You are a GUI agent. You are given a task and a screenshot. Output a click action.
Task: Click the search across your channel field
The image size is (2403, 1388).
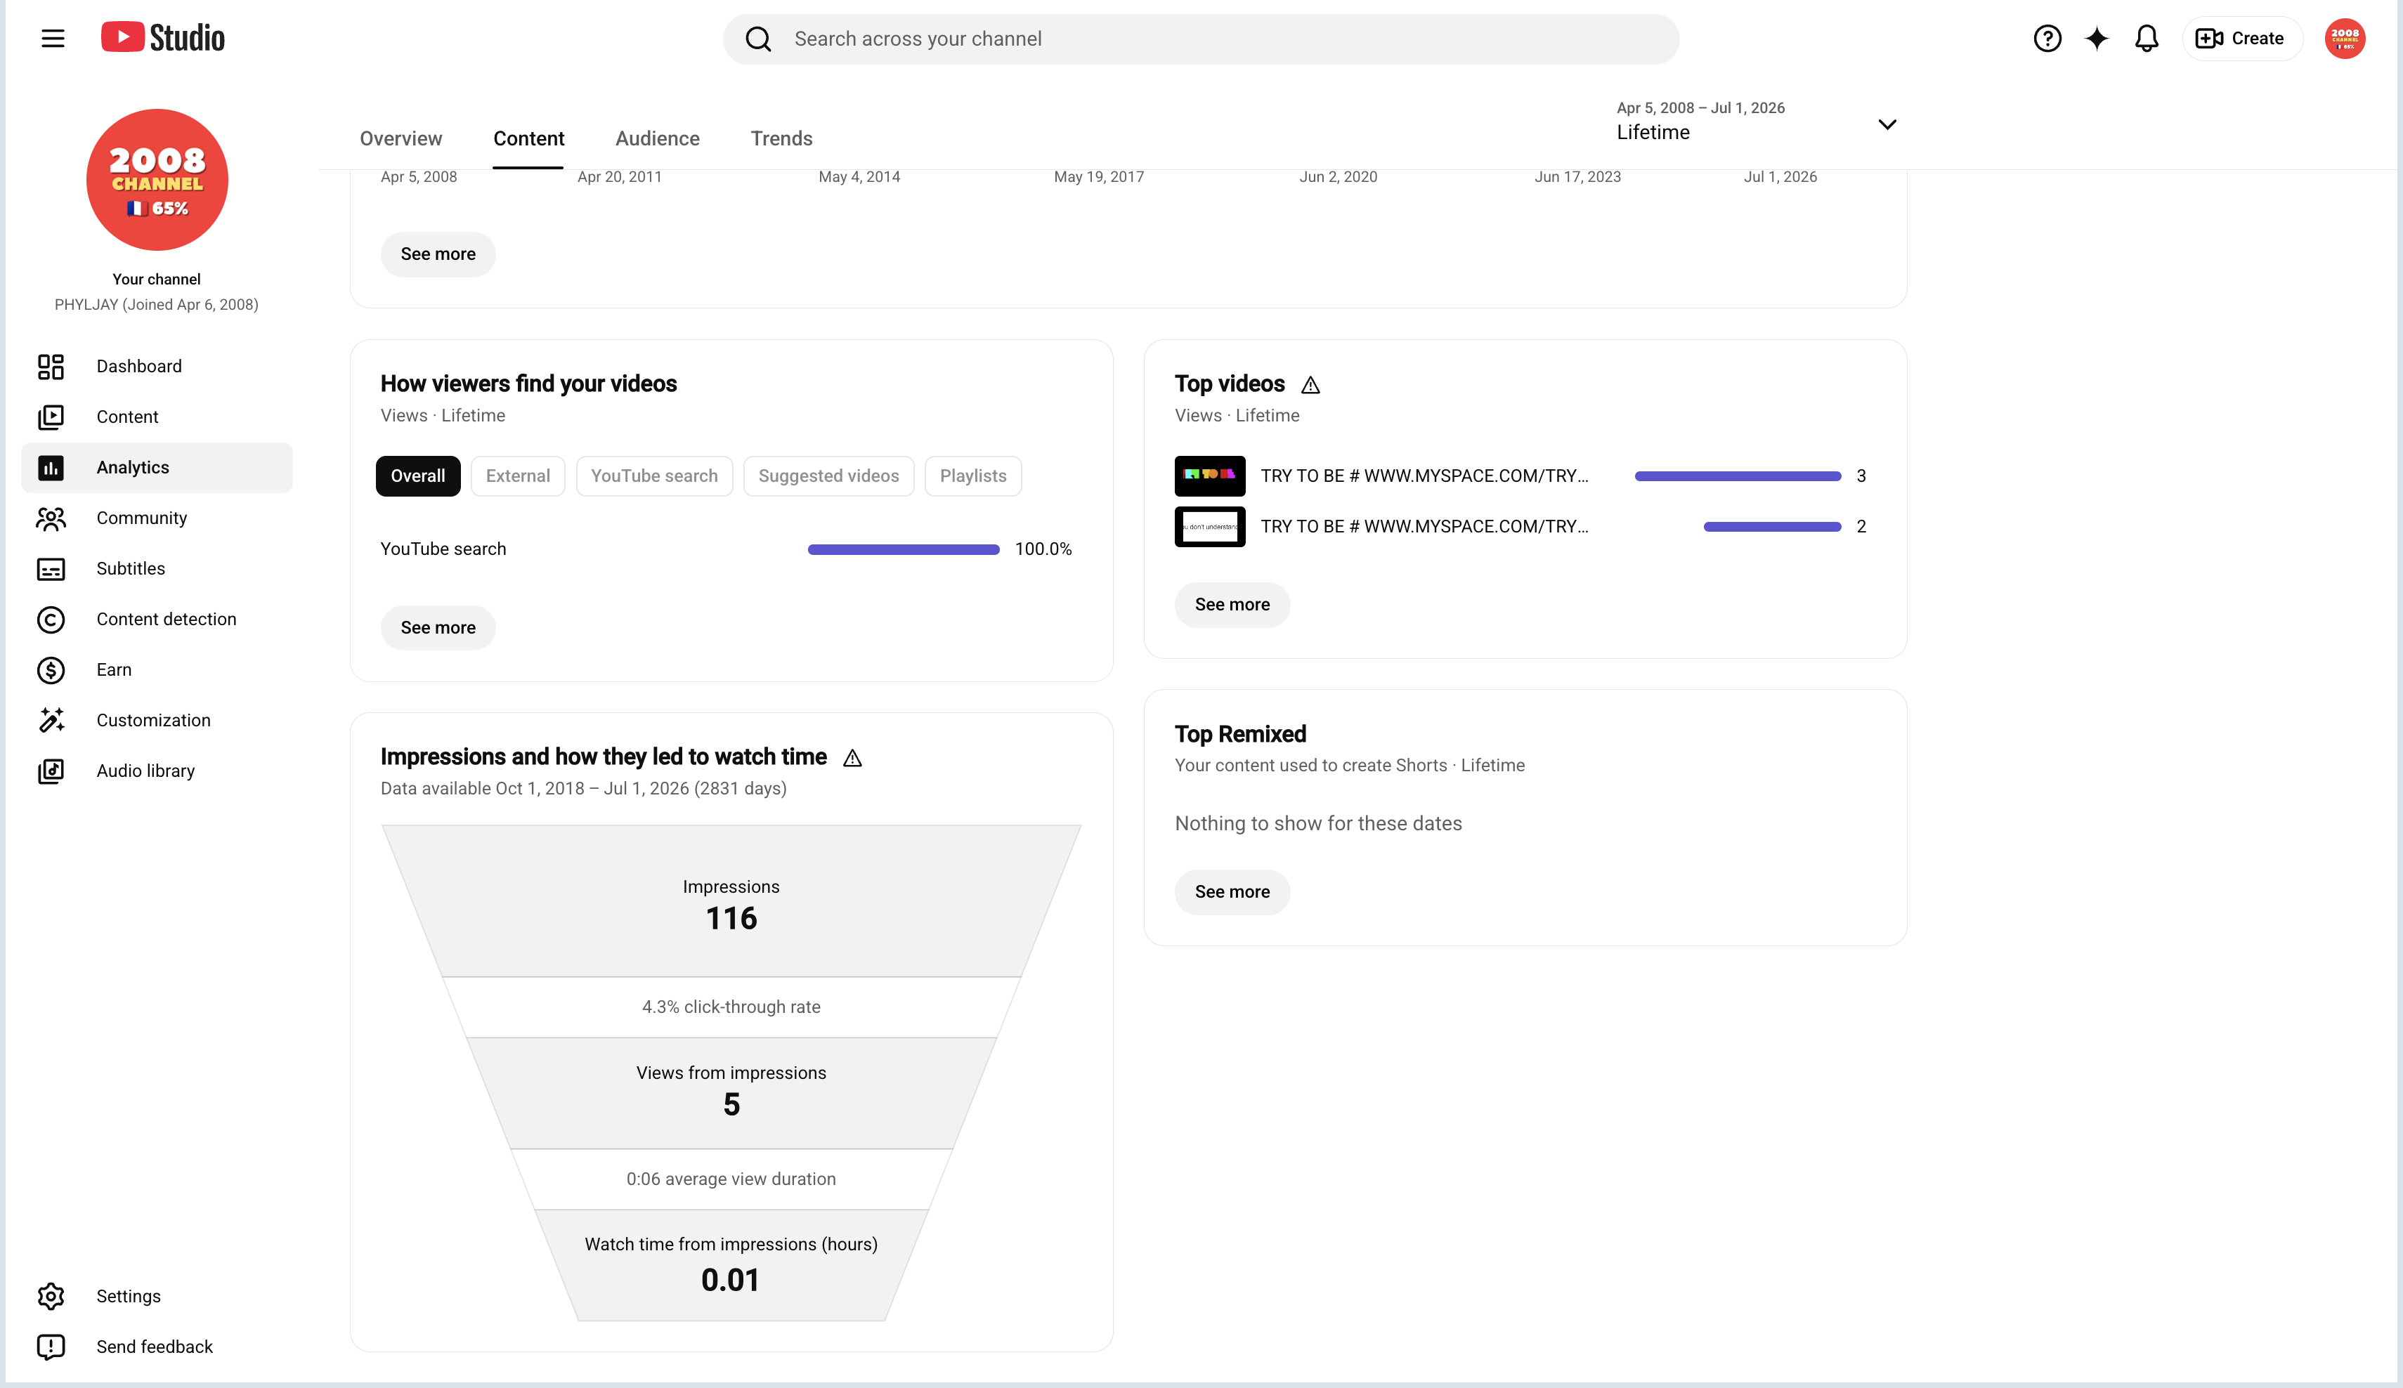pos(1201,39)
